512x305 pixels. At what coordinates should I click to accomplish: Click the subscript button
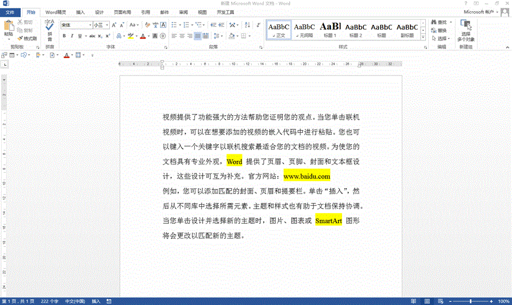coord(100,36)
